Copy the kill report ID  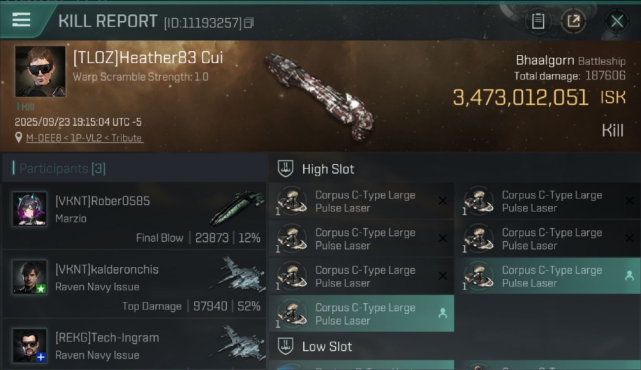249,23
